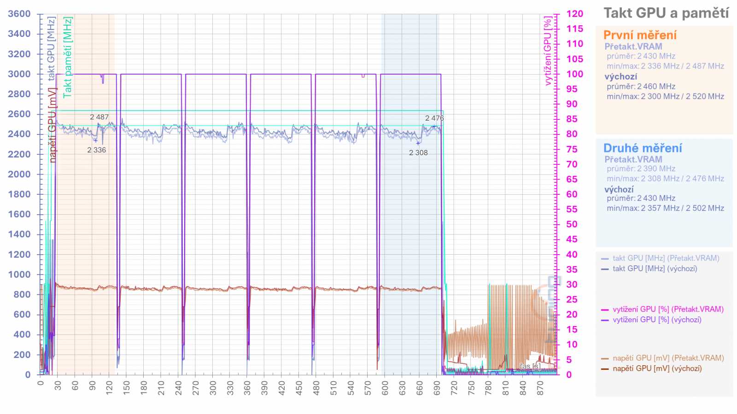Image resolution: width=737 pixels, height=414 pixels.
Task: Click '2600' on the left axis
Action: click(19, 114)
